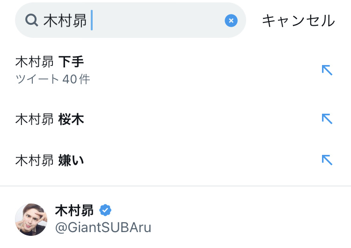Tap the bold 桜木 keyword

[x=71, y=119]
